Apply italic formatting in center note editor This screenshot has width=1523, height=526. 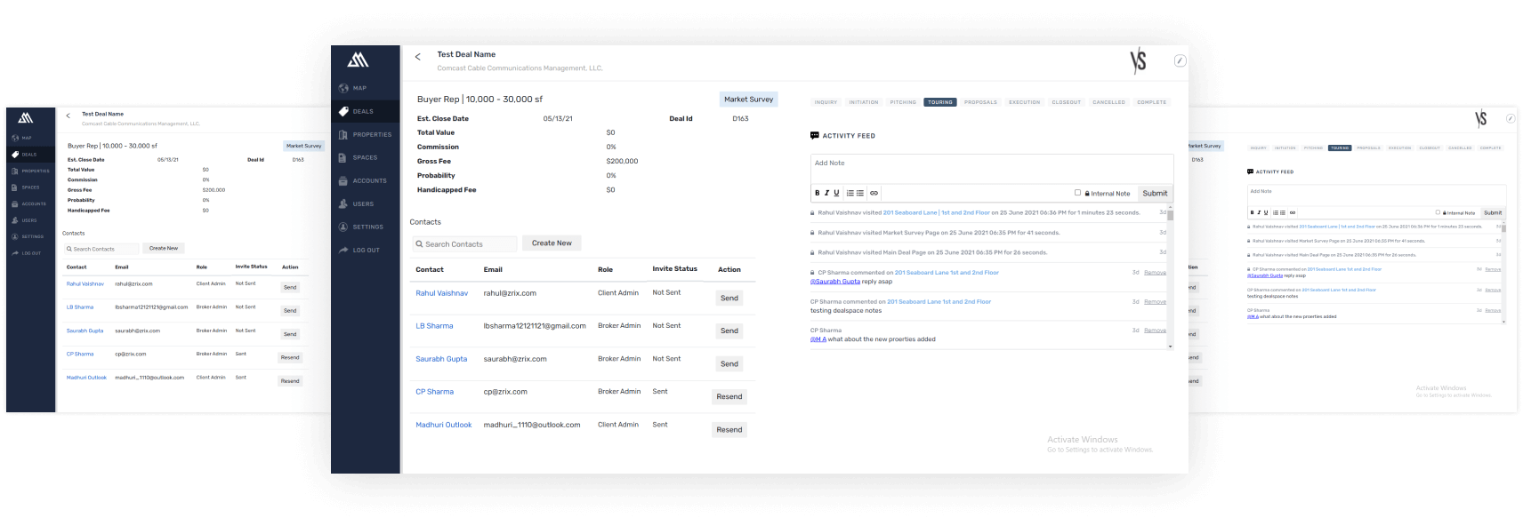(826, 193)
